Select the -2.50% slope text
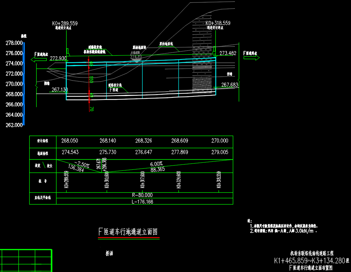The image size is (351, 272). tap(82, 164)
